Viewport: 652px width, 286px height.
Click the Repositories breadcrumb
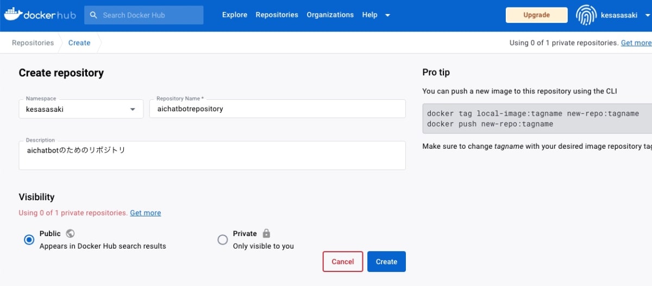pos(33,43)
